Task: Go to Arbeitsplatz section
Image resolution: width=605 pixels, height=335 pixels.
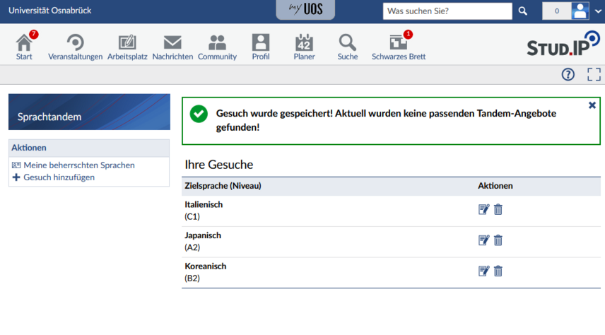Action: tap(127, 44)
